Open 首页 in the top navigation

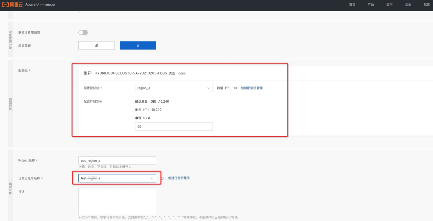[352, 5]
